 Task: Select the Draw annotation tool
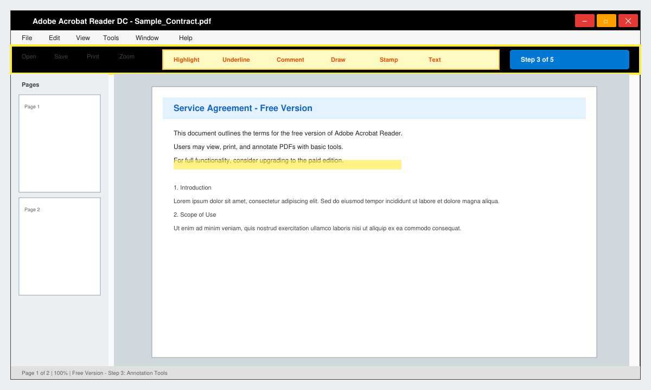point(338,60)
